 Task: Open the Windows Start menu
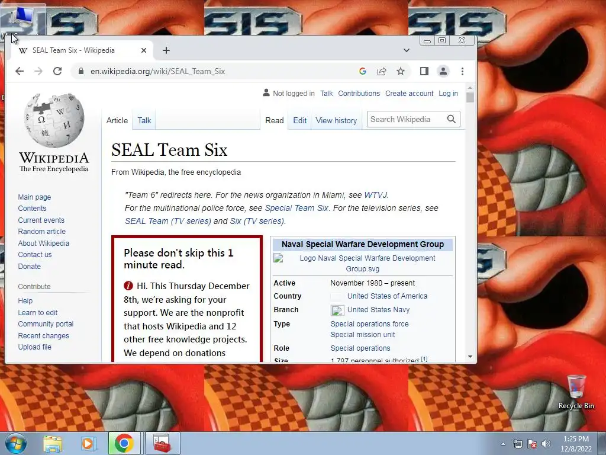coord(15,443)
